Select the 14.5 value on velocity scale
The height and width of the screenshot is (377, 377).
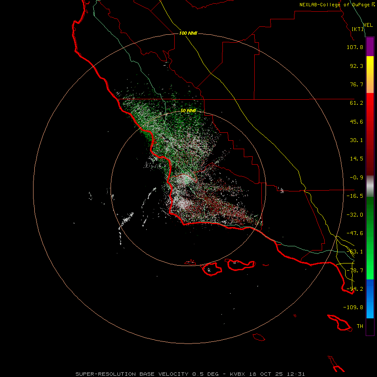pos(356,159)
